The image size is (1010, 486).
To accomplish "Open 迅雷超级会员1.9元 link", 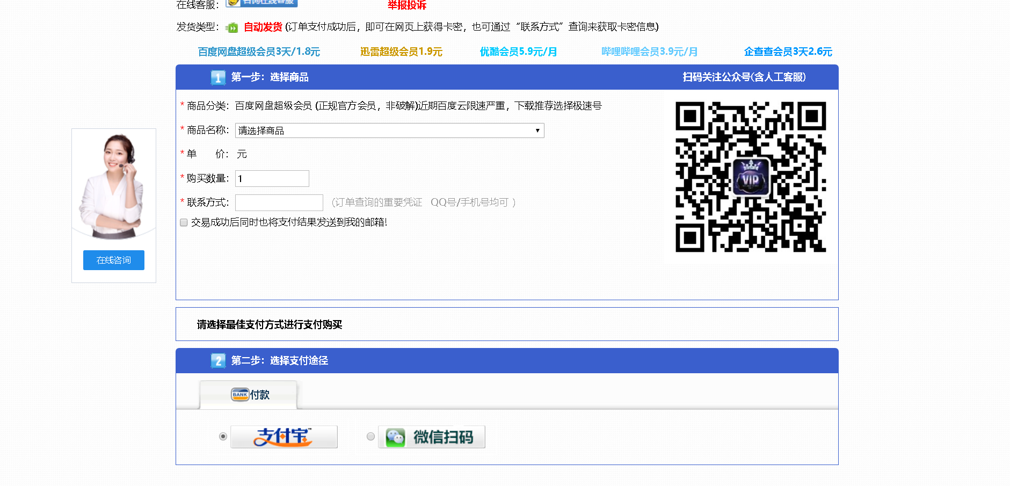I will point(401,52).
